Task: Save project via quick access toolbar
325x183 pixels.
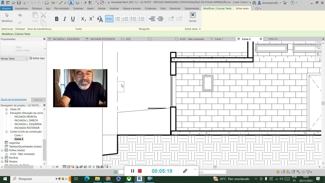Action: tap(19, 3)
